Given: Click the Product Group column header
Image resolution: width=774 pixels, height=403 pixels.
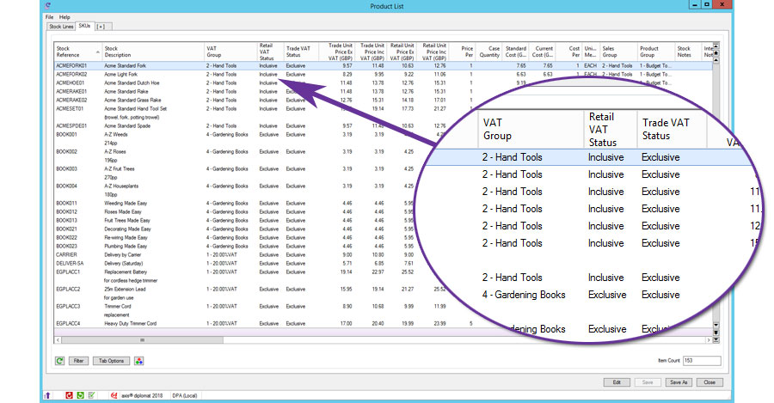Looking at the screenshot, I should (655, 52).
